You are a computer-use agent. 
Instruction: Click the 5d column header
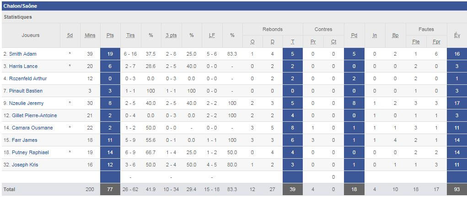coord(70,35)
